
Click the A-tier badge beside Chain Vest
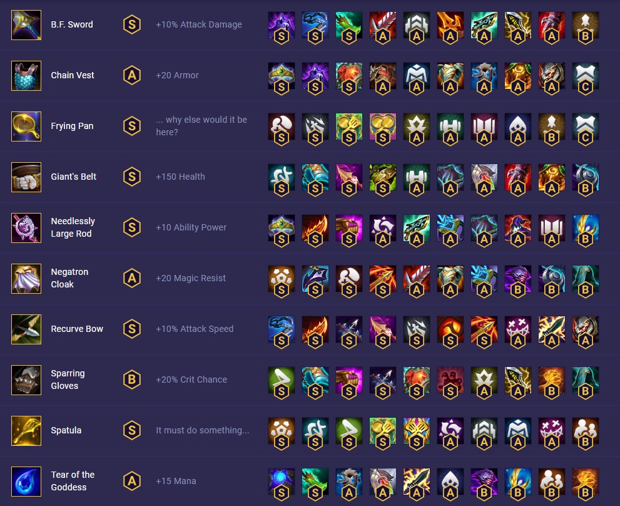click(x=132, y=75)
